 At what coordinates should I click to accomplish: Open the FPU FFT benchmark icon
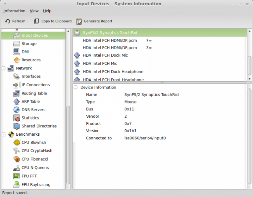(17, 176)
